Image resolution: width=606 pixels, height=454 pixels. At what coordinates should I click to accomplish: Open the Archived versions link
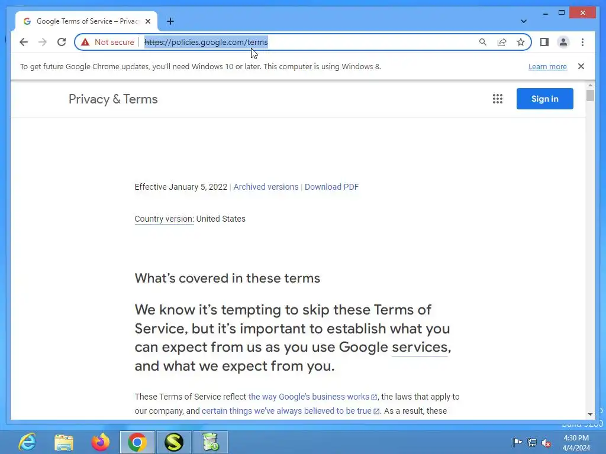pos(266,187)
